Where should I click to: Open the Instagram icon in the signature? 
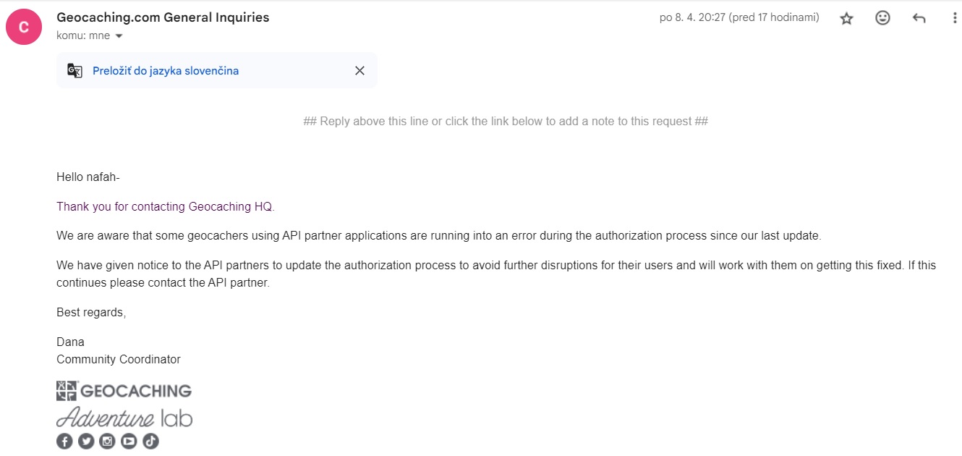[x=107, y=441]
